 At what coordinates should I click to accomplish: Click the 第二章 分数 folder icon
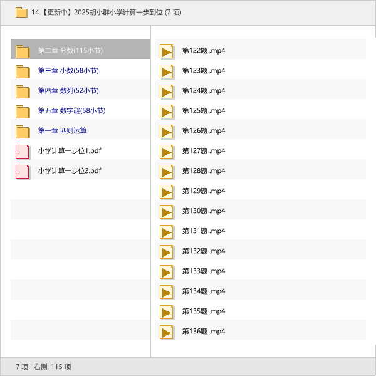pyautogui.click(x=23, y=51)
